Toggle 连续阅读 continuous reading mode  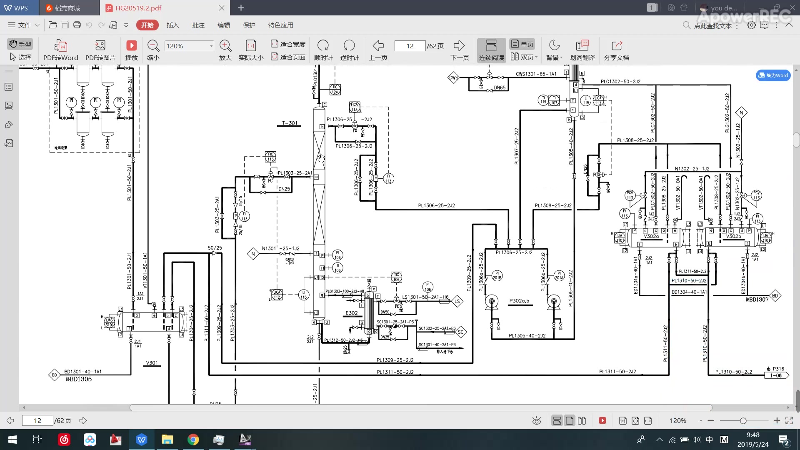[x=492, y=50]
